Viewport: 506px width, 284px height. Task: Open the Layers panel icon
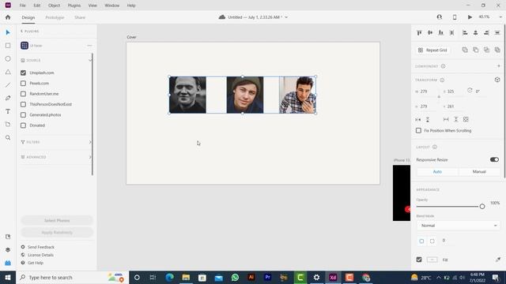8,250
